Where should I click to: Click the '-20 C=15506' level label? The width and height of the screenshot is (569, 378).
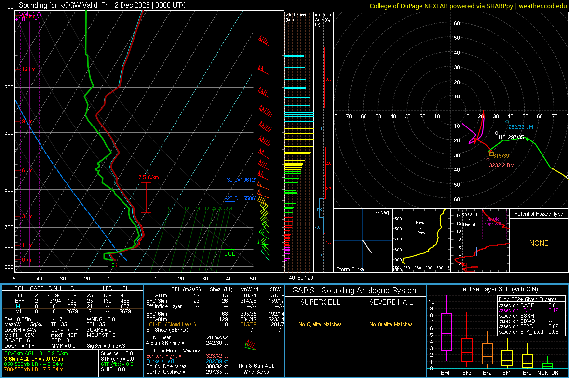240,198
